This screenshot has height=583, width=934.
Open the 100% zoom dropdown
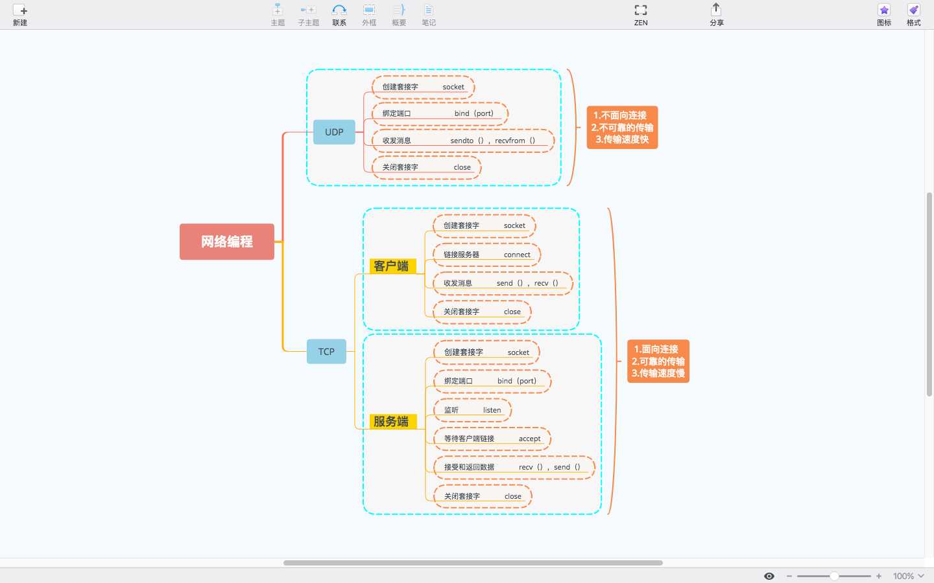(909, 576)
